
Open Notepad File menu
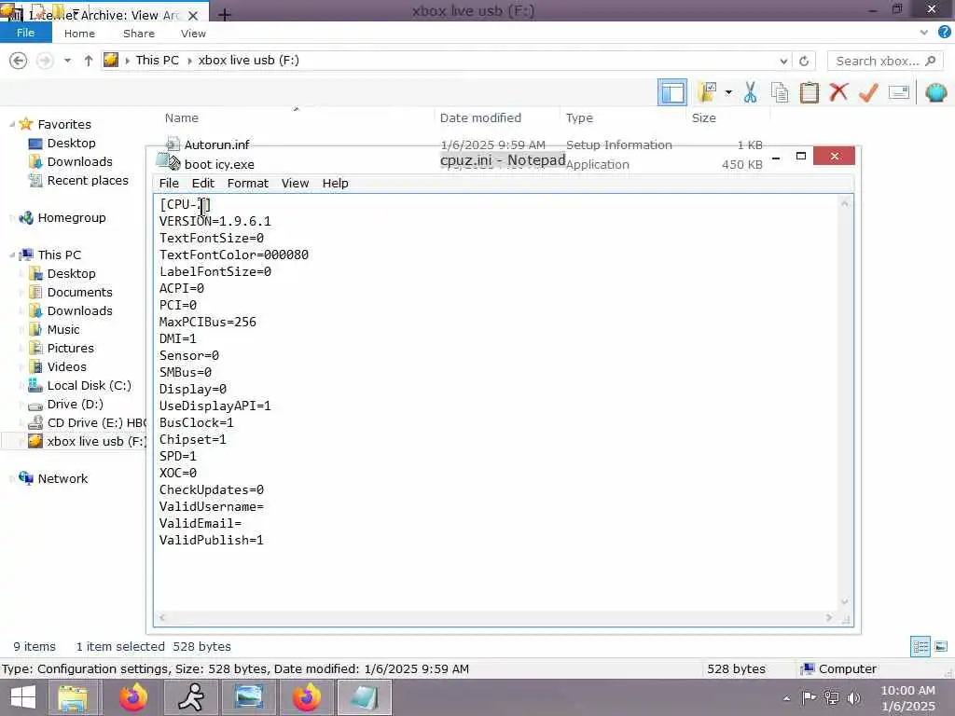pyautogui.click(x=169, y=184)
